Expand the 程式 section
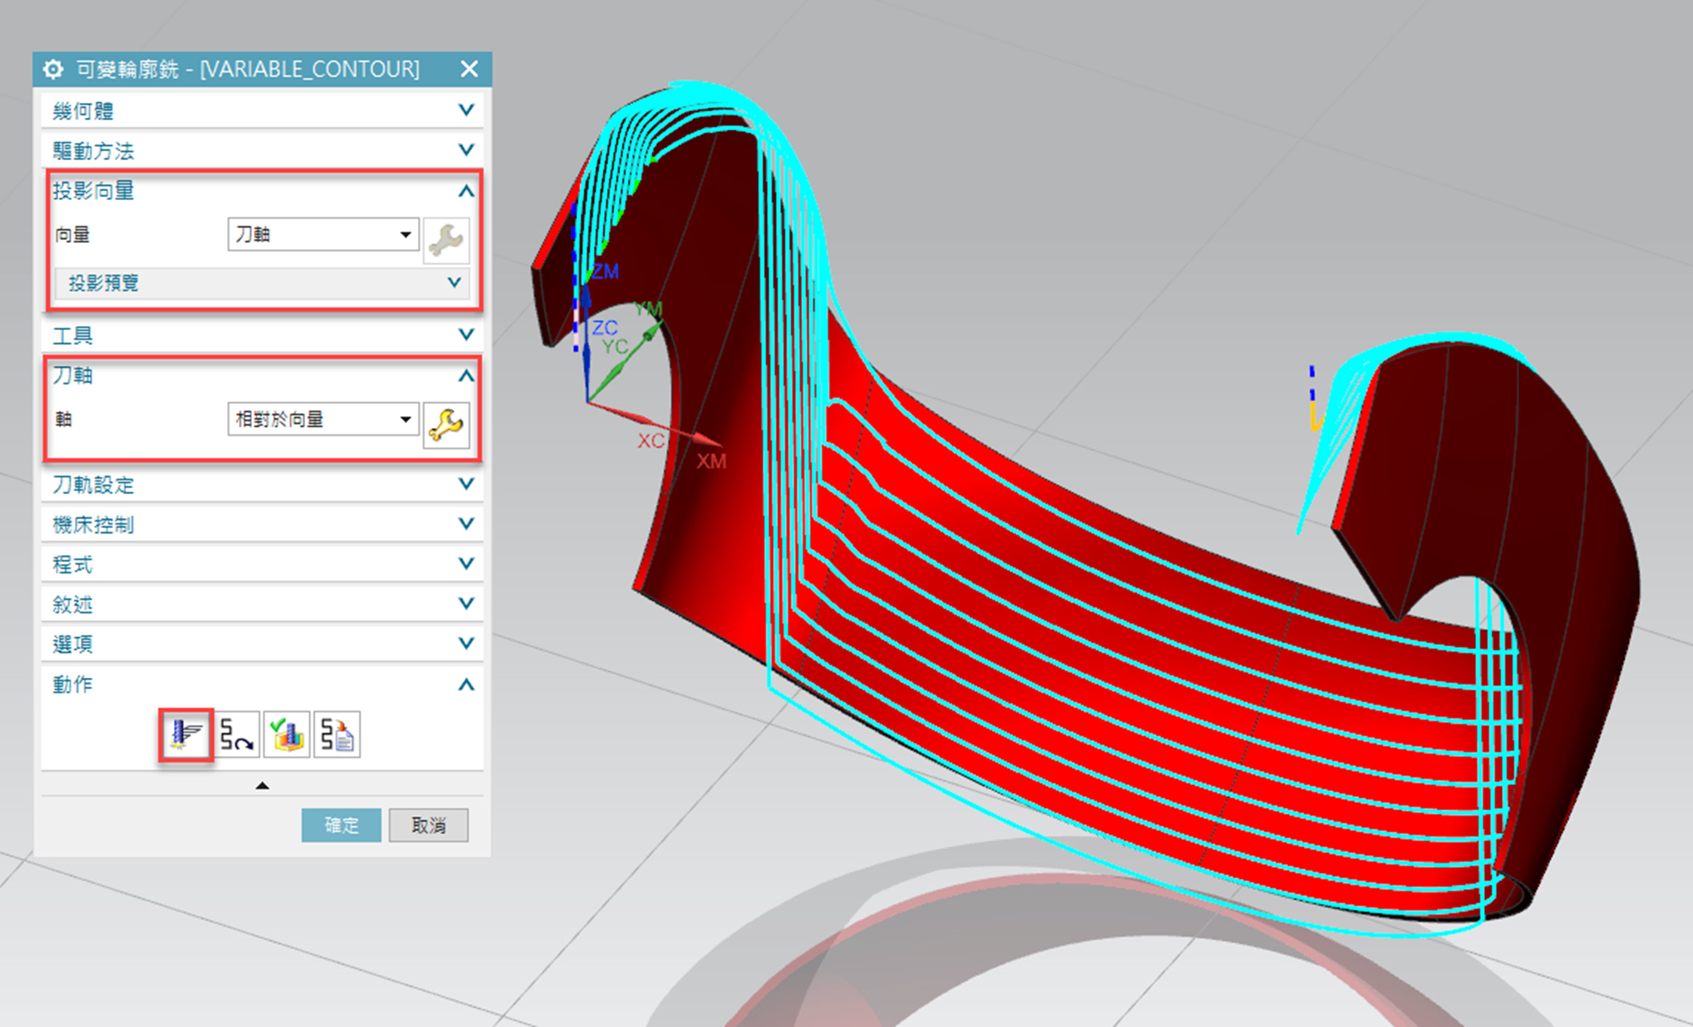 coord(262,564)
